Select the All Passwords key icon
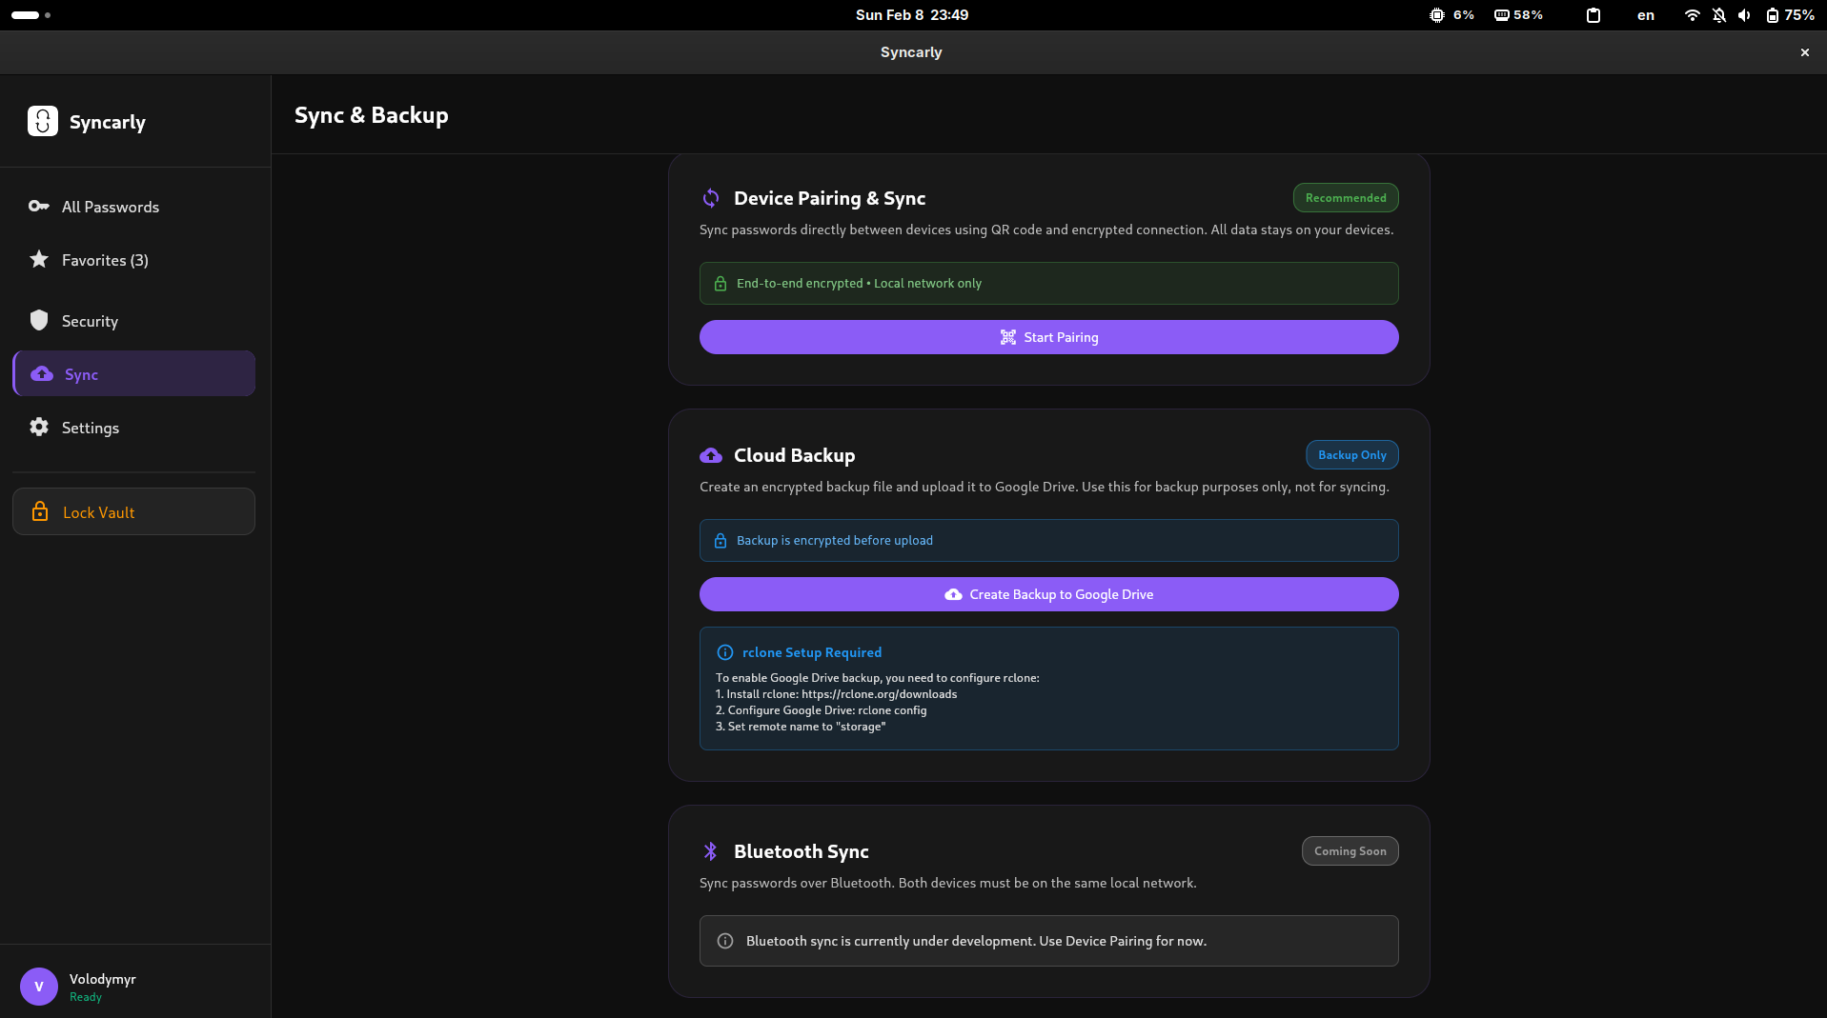Viewport: 1827px width, 1018px height. [38, 207]
